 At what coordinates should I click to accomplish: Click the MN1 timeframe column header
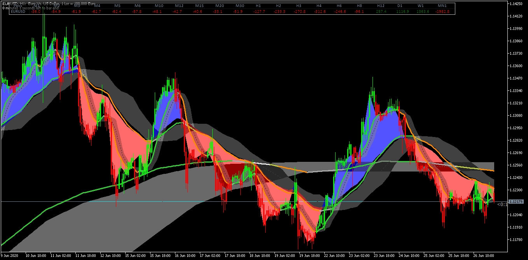pyautogui.click(x=442, y=6)
